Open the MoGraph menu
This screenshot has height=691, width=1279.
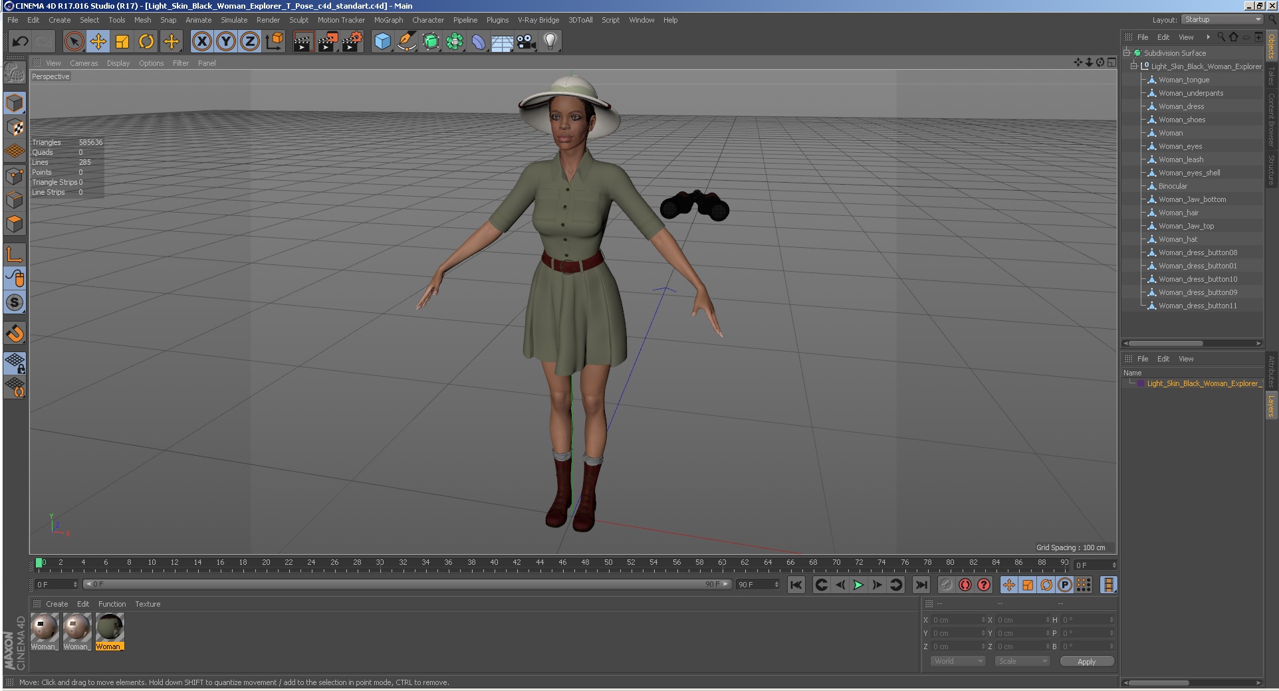pos(388,20)
